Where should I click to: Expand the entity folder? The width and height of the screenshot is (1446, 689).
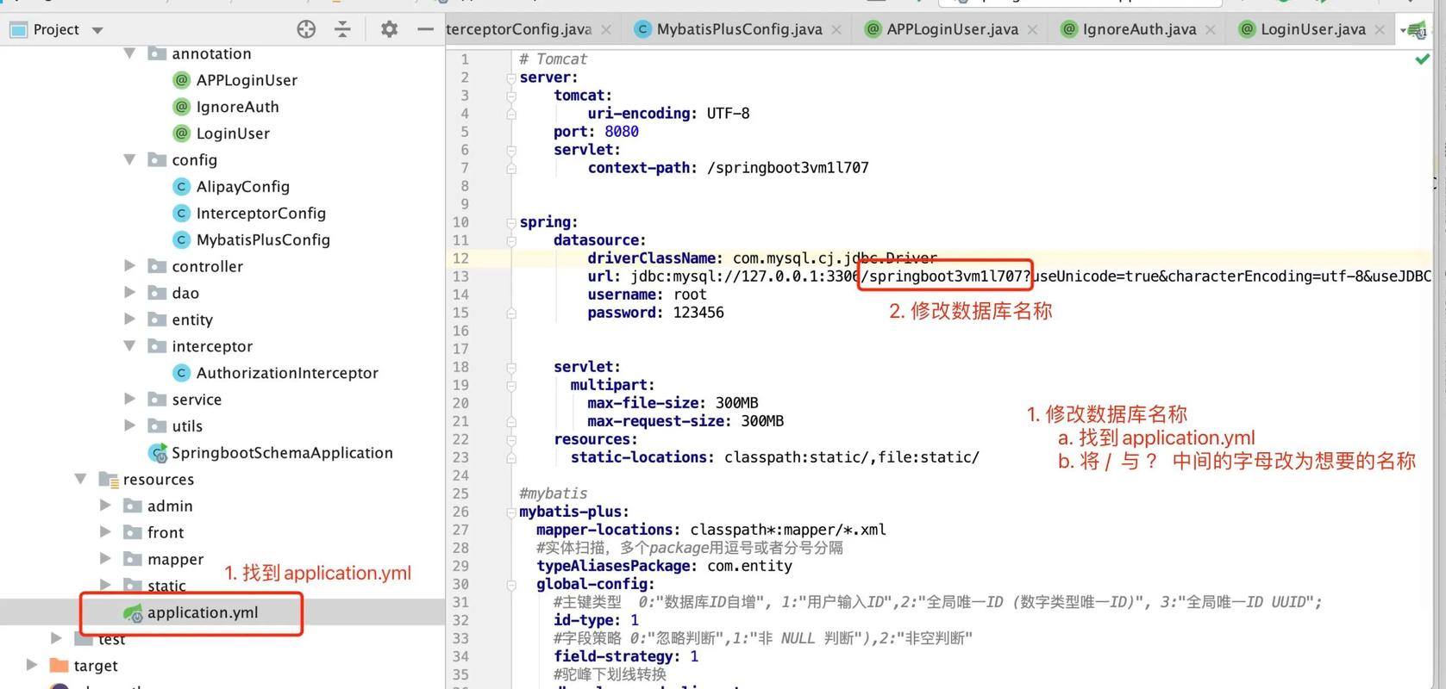tap(129, 319)
